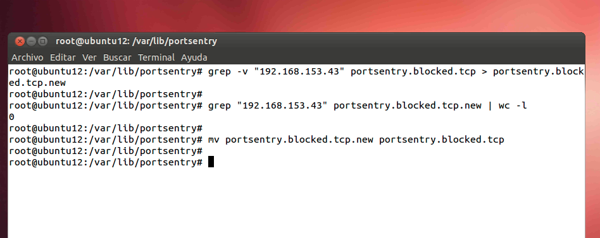Click the wrapped ed.tcp.new line
600x238 pixels.
(x=37, y=83)
